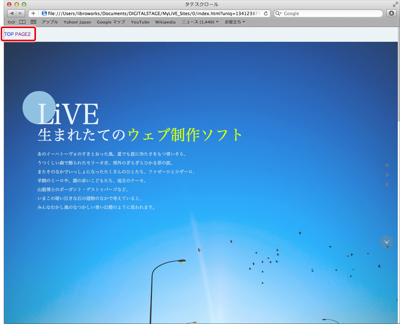This screenshot has width=400, height=324.
Task: Click the line beginning またそのなかで
Action: click(x=116, y=172)
